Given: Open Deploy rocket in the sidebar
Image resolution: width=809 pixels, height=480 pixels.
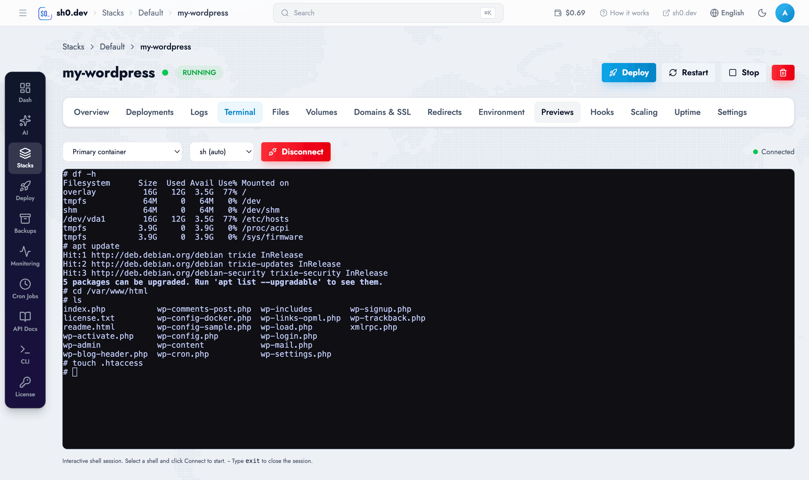Looking at the screenshot, I should pyautogui.click(x=25, y=191).
